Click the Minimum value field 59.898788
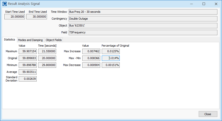 pos(28,65)
